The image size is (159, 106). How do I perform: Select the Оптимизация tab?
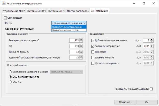99,11
